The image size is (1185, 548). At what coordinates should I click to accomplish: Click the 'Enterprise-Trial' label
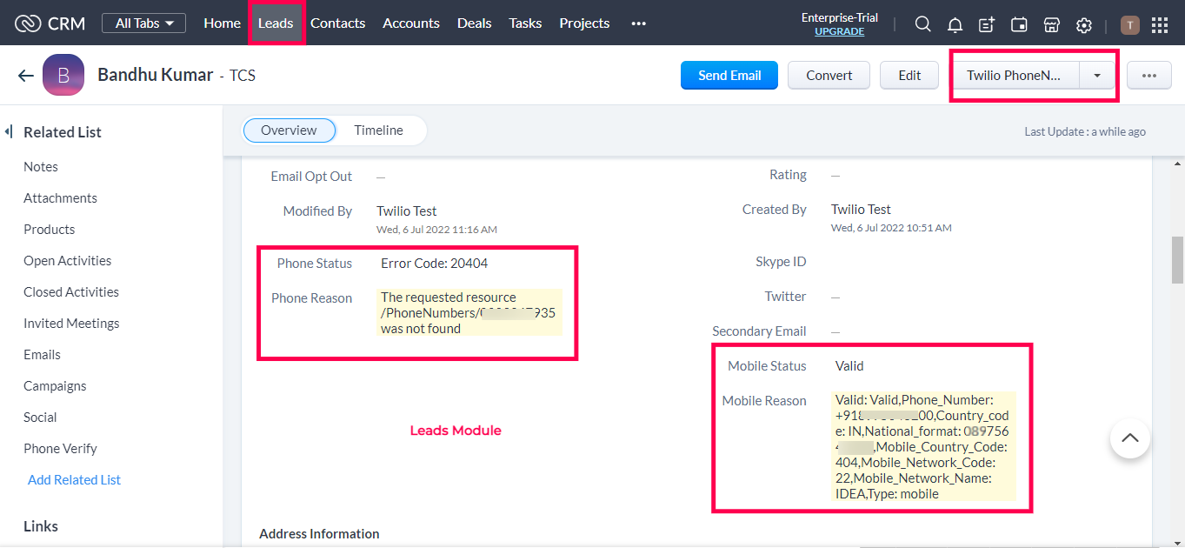click(x=840, y=17)
